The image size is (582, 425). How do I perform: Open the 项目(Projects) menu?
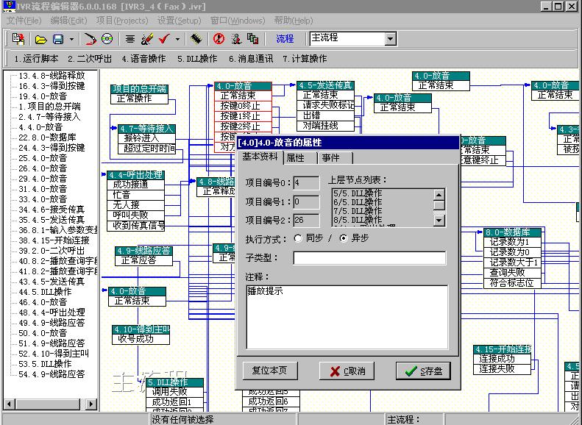point(122,21)
